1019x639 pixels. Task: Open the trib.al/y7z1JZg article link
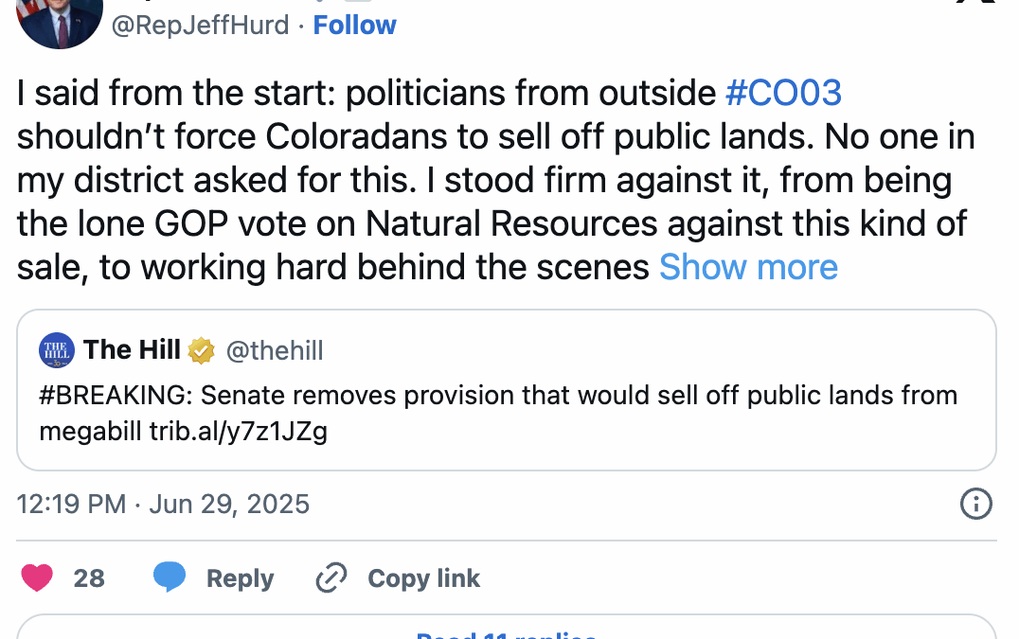pyautogui.click(x=238, y=432)
